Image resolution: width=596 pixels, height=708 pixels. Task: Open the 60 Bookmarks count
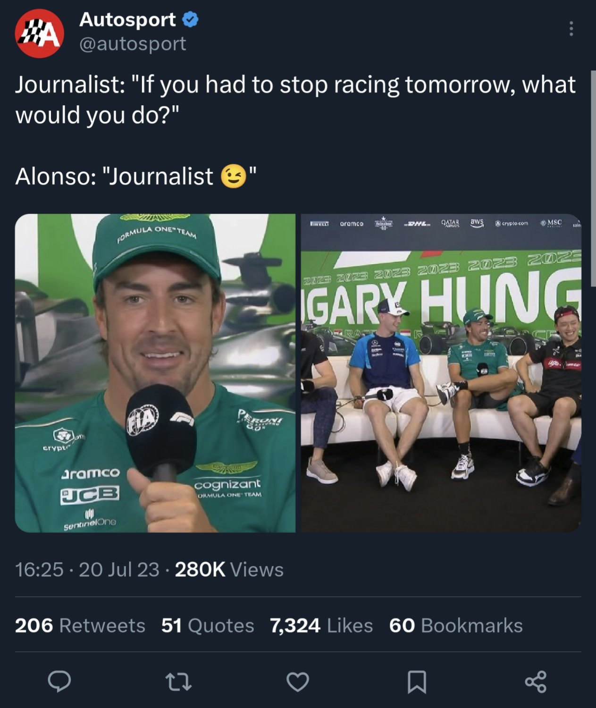pos(456,625)
